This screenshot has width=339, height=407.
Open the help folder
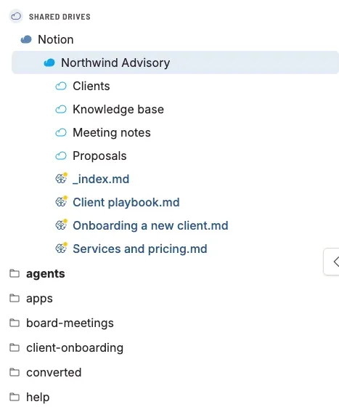[38, 397]
